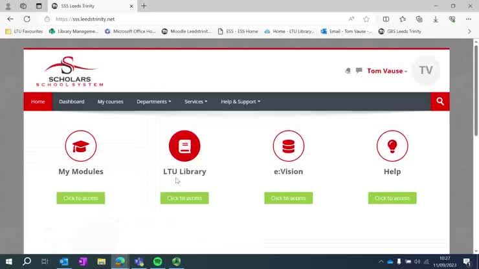
Task: Open the browser profile icon
Action: (x=8, y=6)
